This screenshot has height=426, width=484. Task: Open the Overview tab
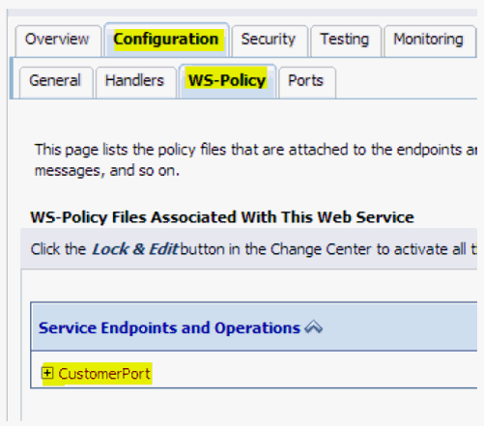(x=57, y=40)
